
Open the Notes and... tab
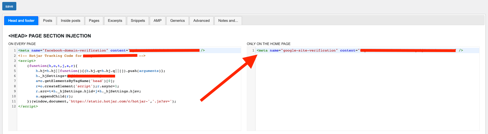(x=228, y=20)
